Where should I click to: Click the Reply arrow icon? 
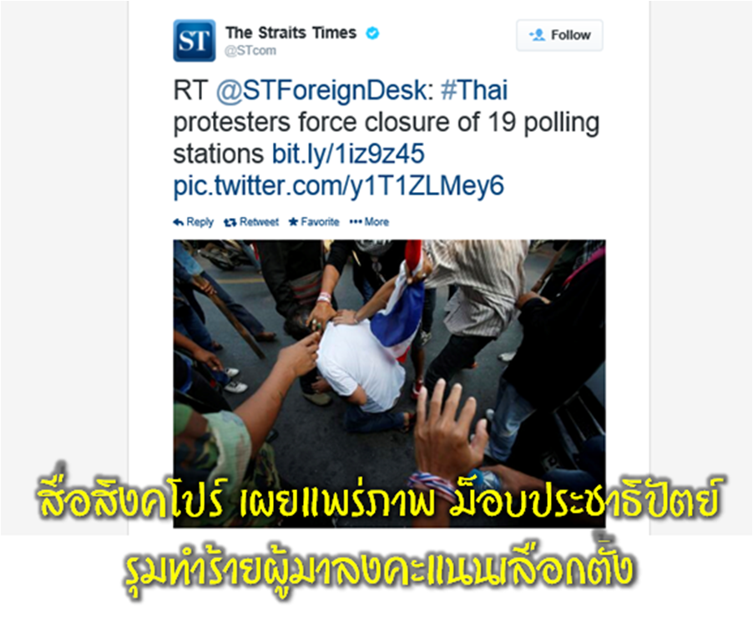coord(178,222)
